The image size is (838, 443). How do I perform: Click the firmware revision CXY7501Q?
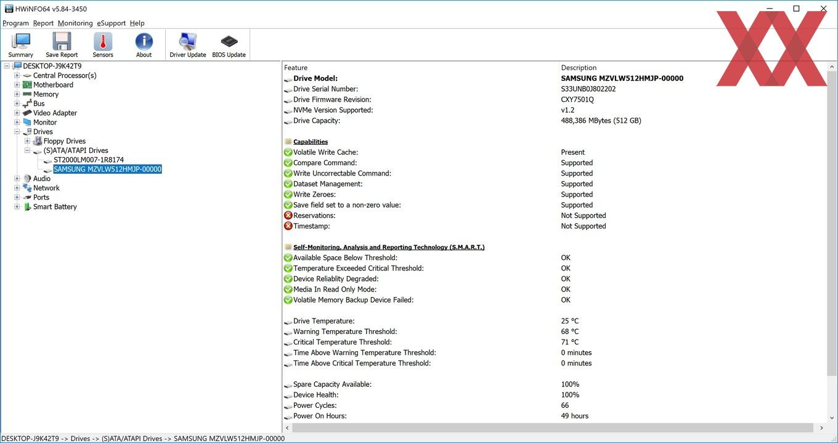pos(577,99)
